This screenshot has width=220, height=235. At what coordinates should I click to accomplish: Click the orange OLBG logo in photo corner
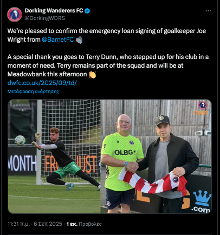[202, 113]
